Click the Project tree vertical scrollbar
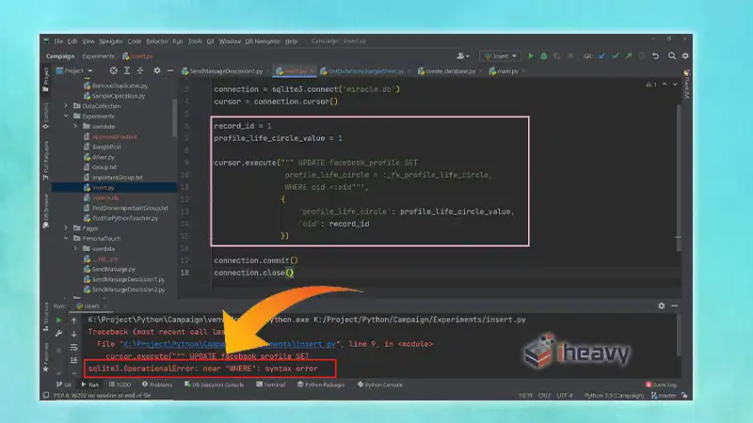The height and width of the screenshot is (423, 753). tap(174, 117)
